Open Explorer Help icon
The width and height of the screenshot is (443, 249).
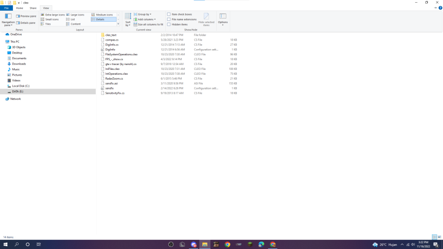[440, 8]
